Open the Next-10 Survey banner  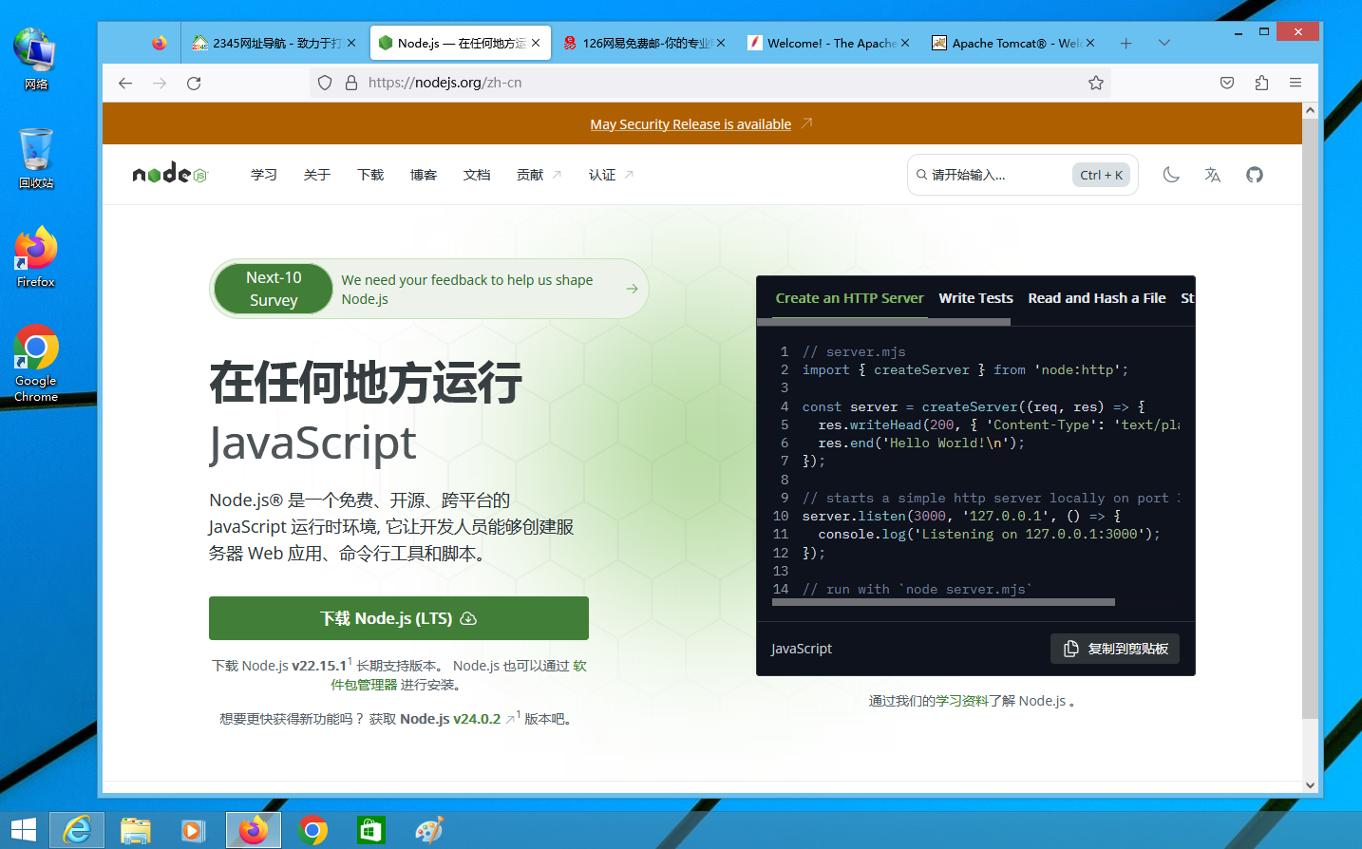[x=428, y=289]
